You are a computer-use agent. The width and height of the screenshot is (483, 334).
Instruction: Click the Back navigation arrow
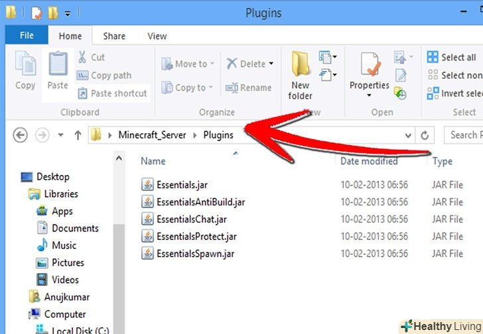21,135
